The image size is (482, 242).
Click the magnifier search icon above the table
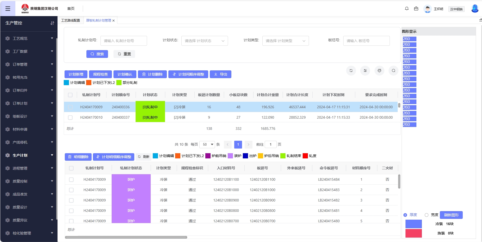tap(393, 70)
